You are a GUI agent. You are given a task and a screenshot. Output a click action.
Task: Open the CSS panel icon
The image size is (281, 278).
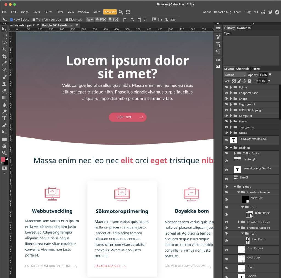[x=218, y=59]
